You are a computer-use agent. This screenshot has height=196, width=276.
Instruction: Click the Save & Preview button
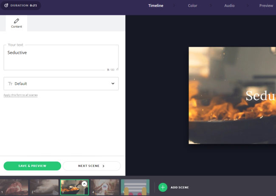tap(32, 166)
